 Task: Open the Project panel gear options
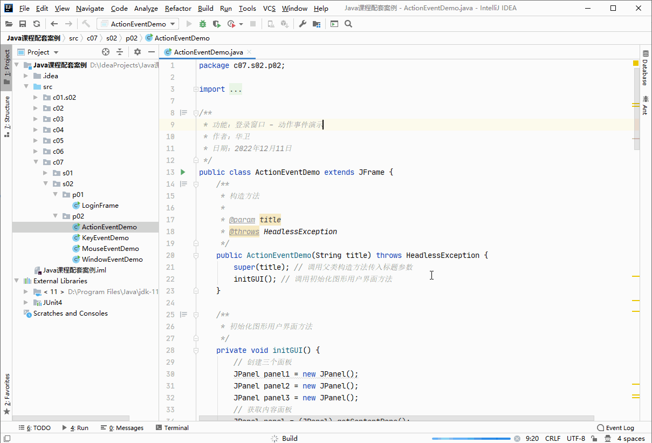click(138, 52)
